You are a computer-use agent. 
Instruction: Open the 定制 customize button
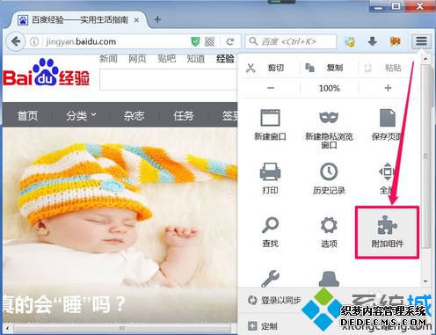tap(263, 326)
